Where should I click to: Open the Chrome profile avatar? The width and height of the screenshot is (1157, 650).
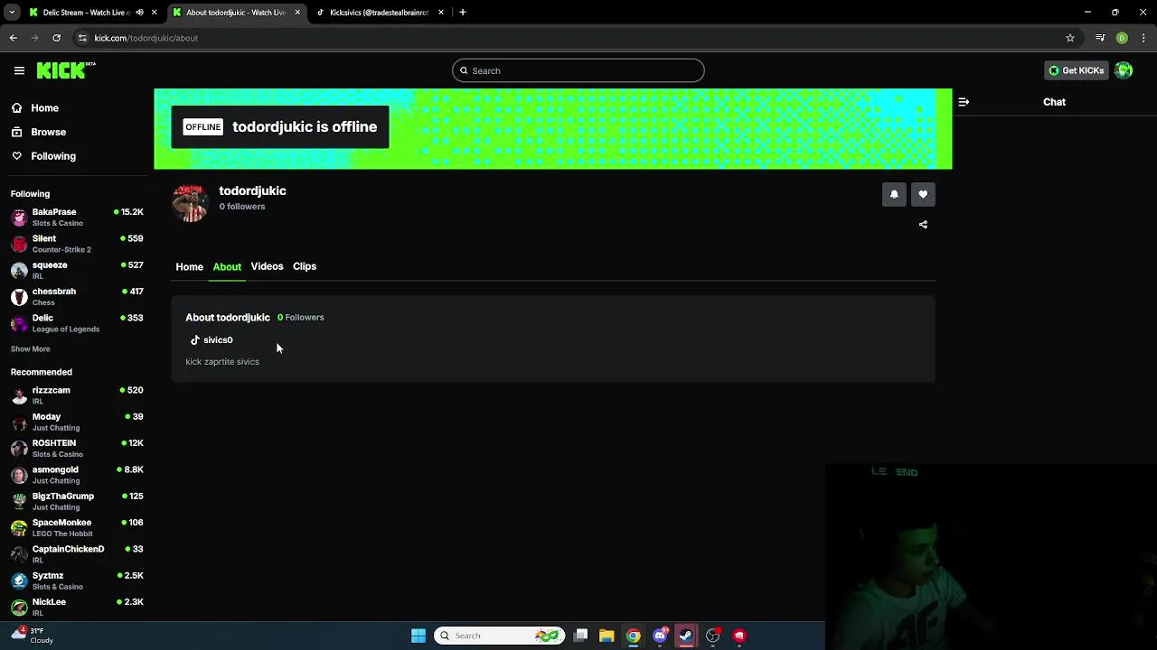tap(1122, 38)
